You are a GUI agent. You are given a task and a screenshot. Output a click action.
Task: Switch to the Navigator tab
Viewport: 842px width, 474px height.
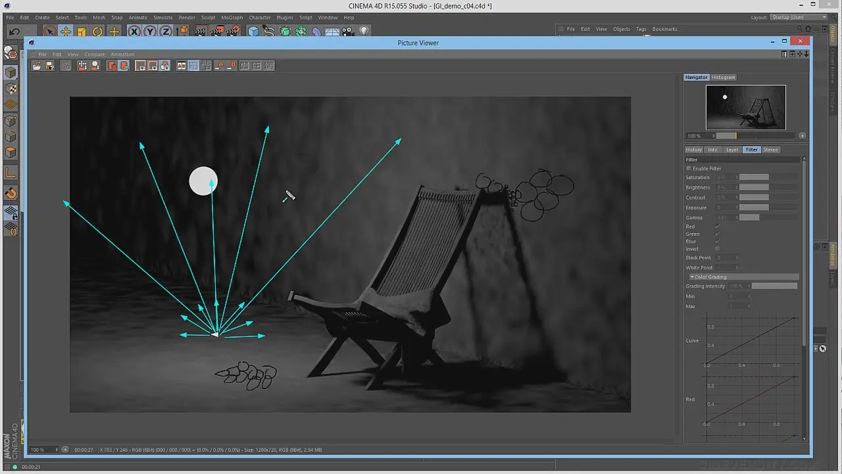[x=696, y=77]
